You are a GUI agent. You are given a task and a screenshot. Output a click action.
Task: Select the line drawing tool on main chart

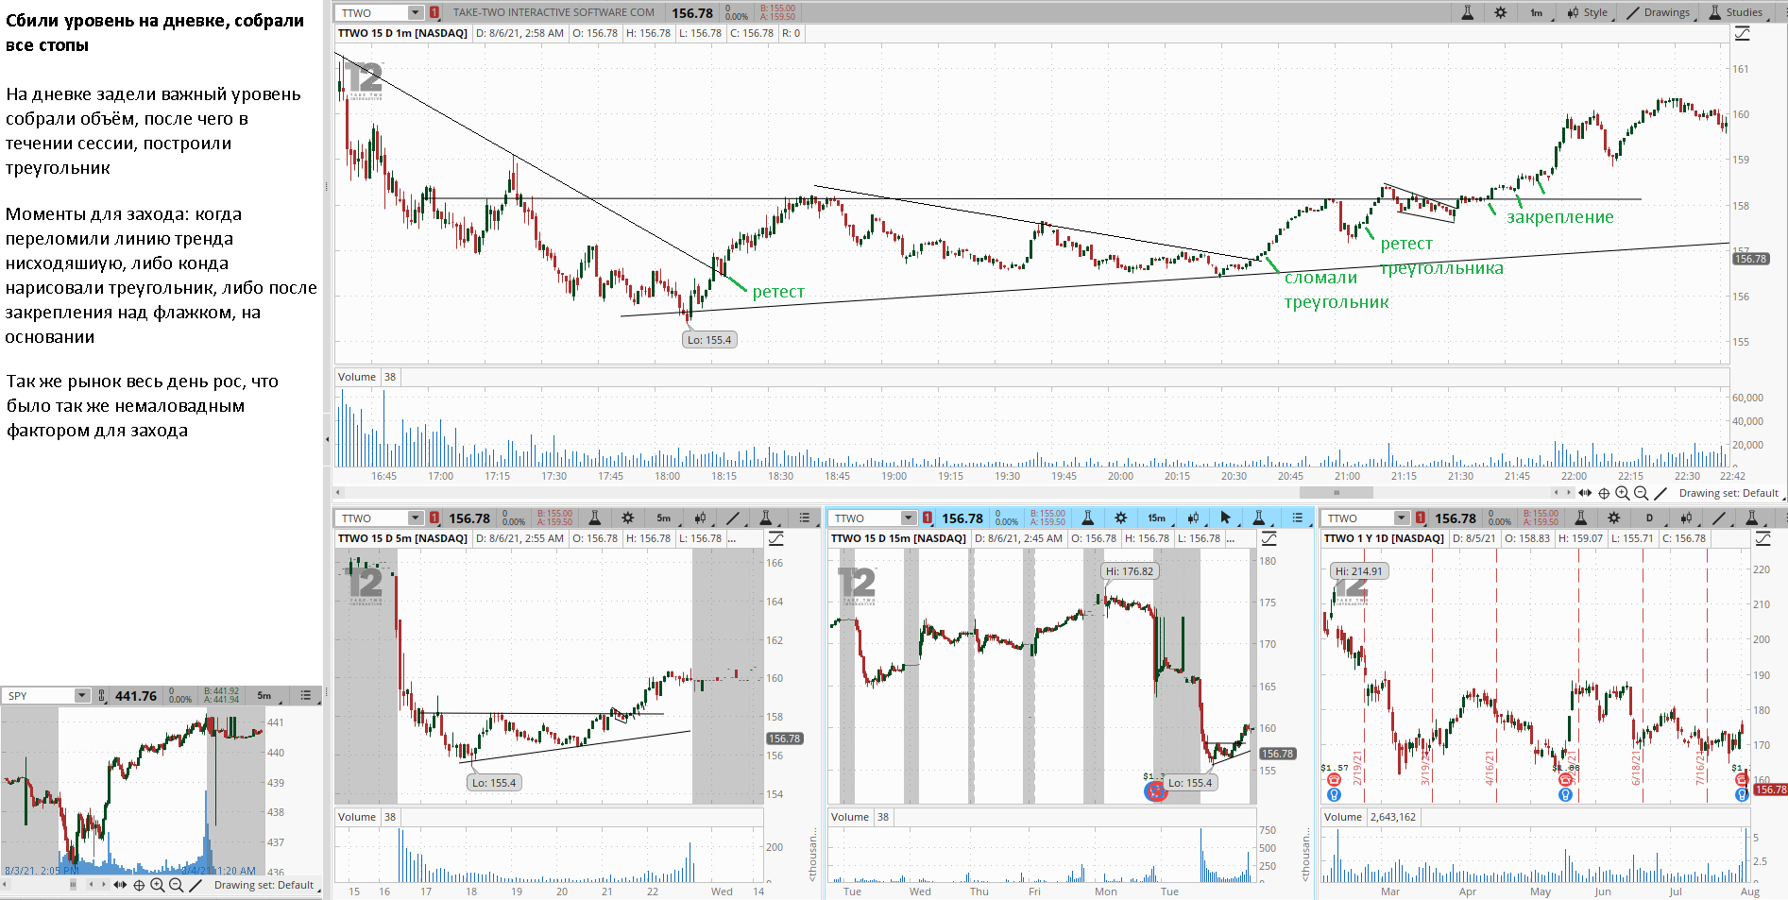(x=1660, y=493)
